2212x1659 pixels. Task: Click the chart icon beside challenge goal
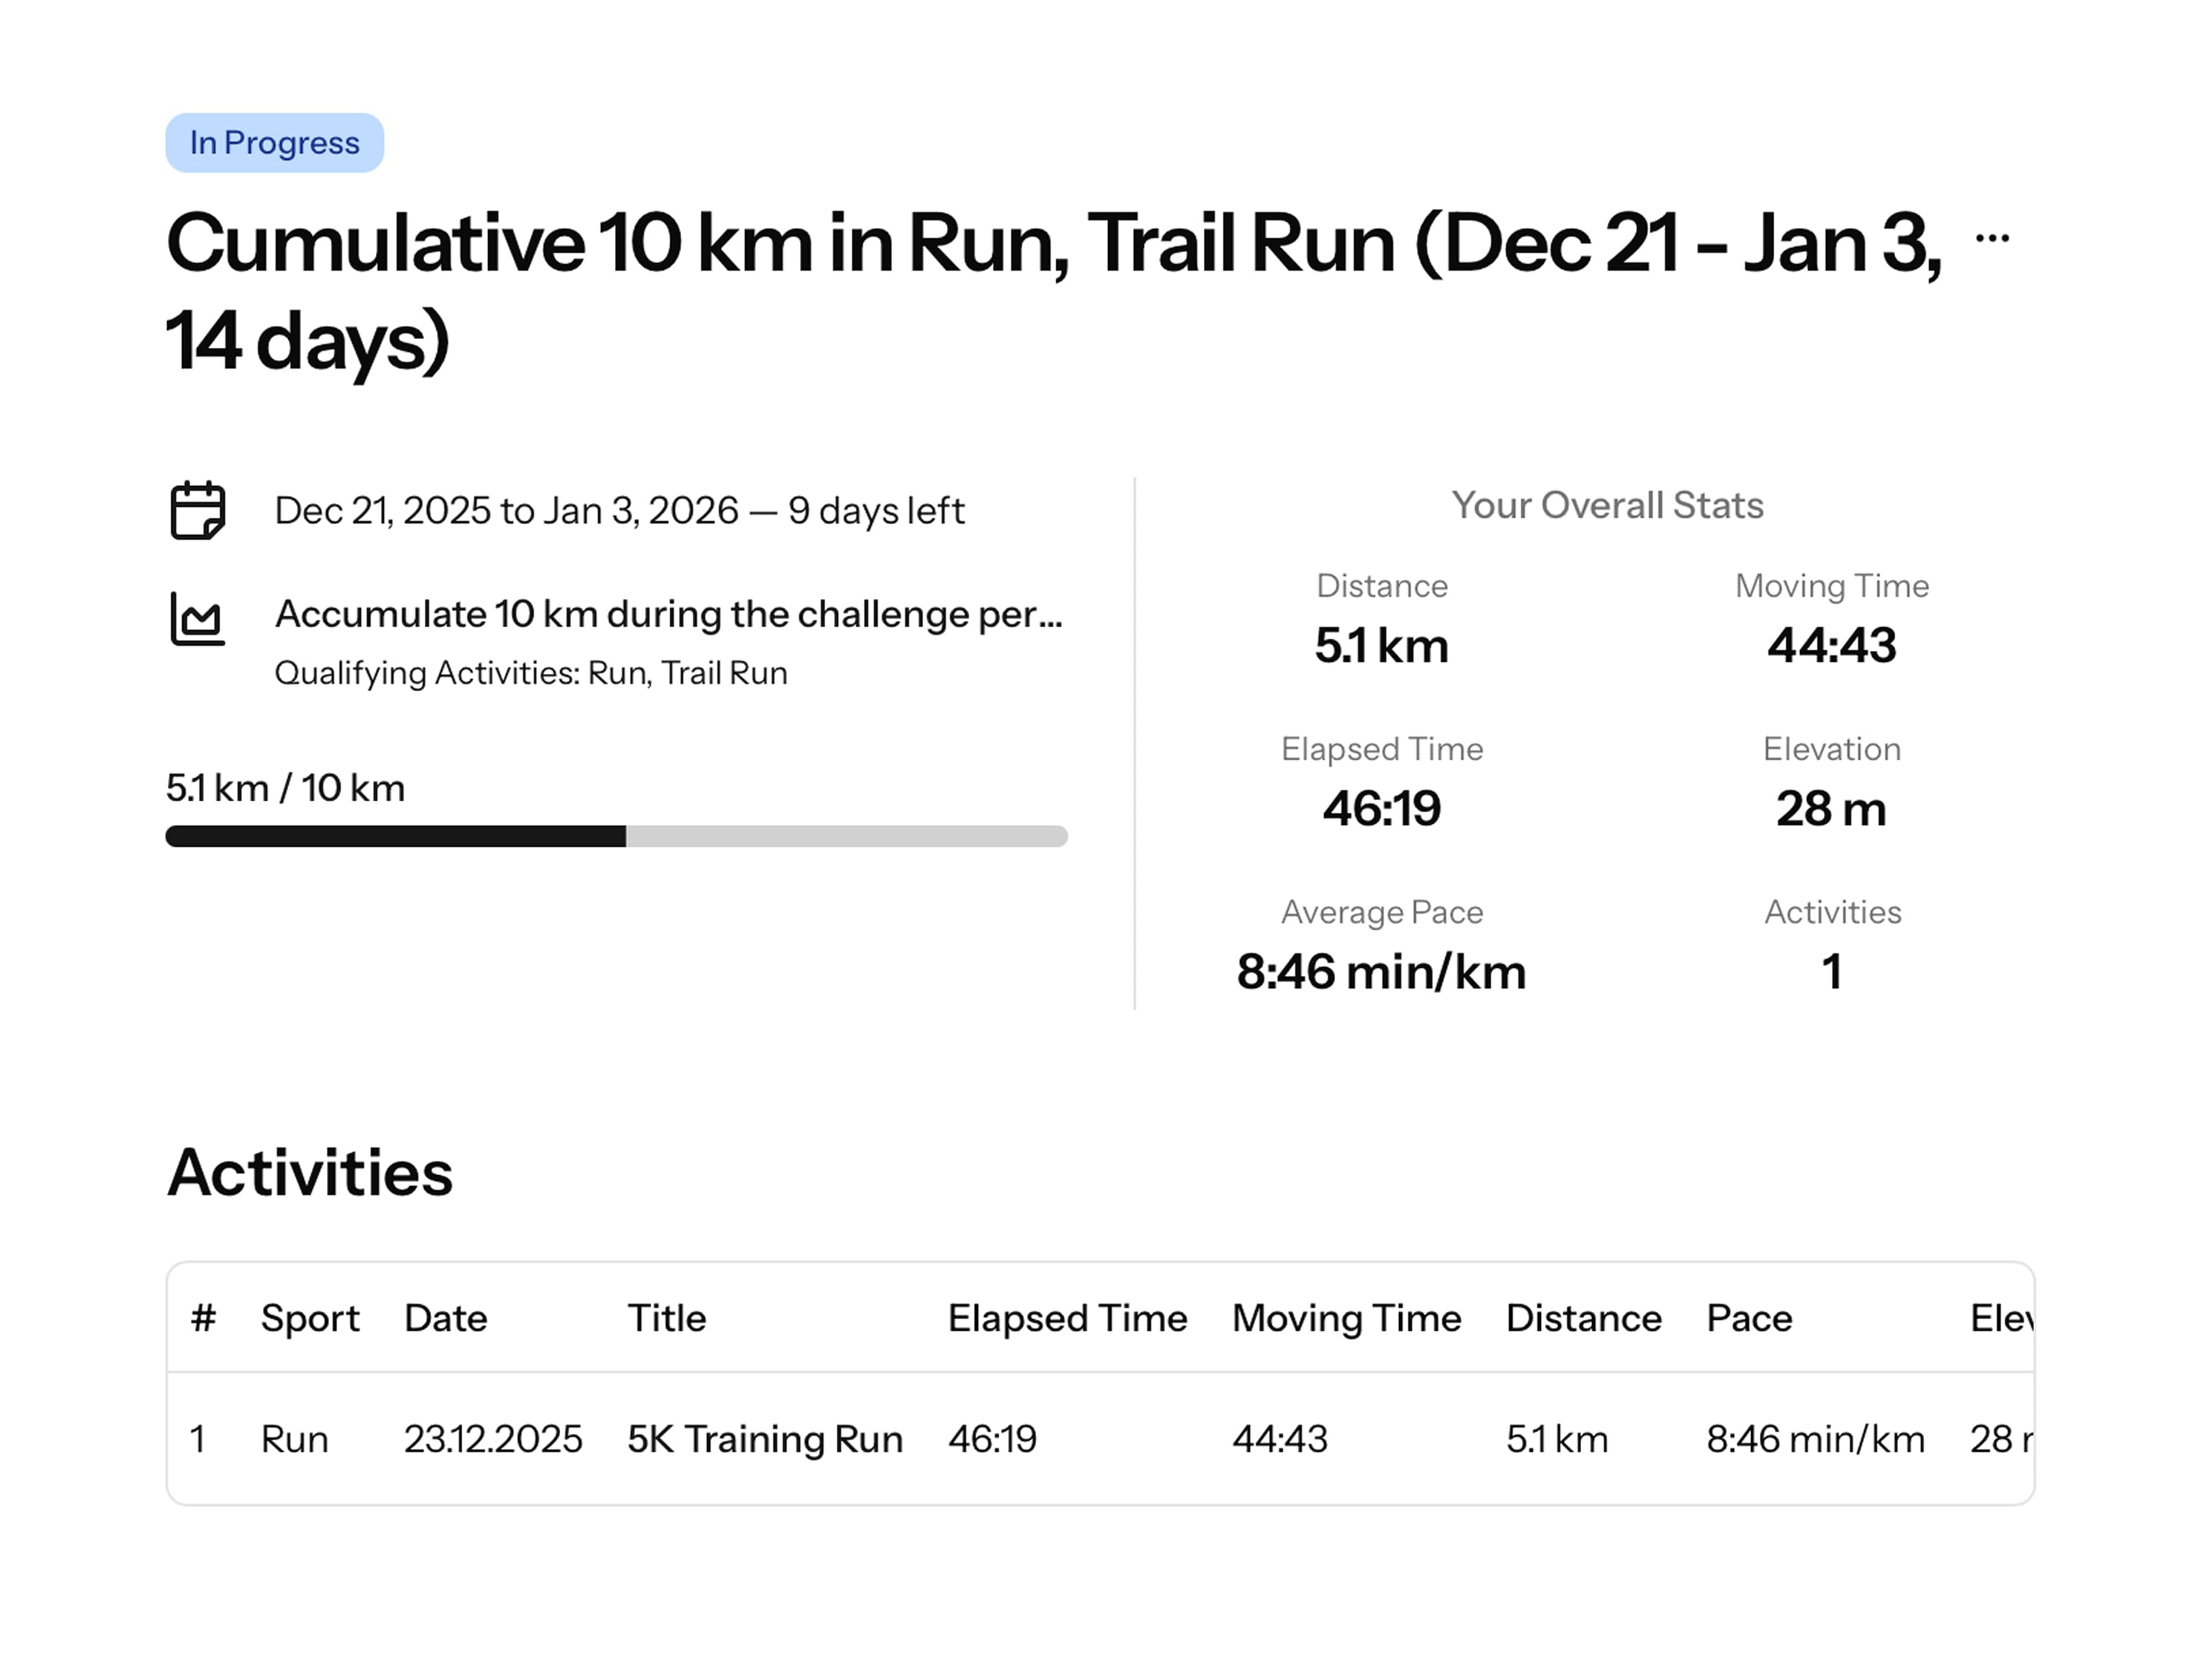click(198, 618)
